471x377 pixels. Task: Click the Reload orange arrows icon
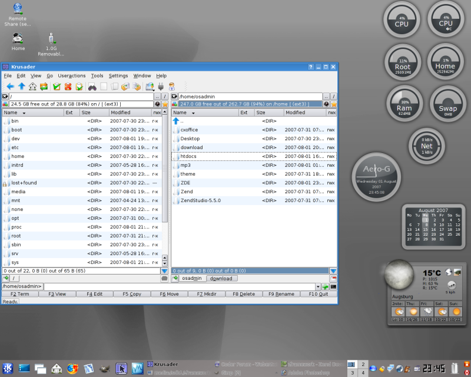pos(44,87)
